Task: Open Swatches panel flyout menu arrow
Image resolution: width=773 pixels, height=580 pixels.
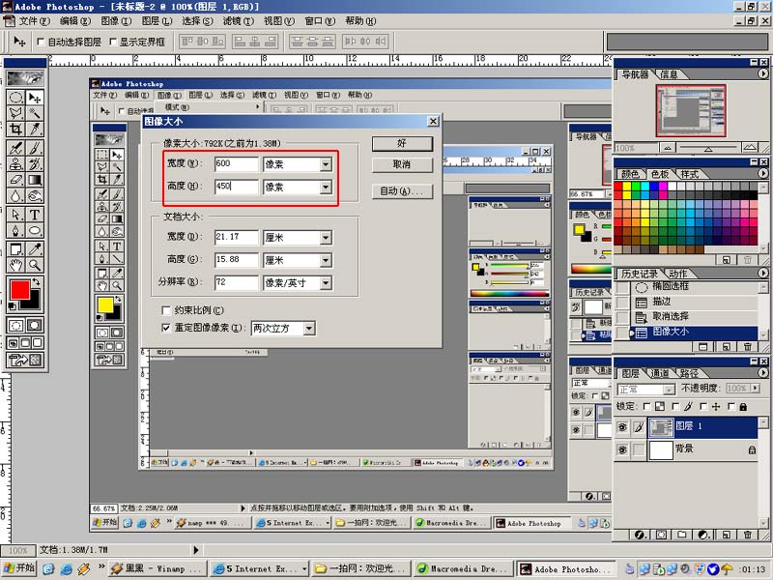Action: tap(762, 173)
